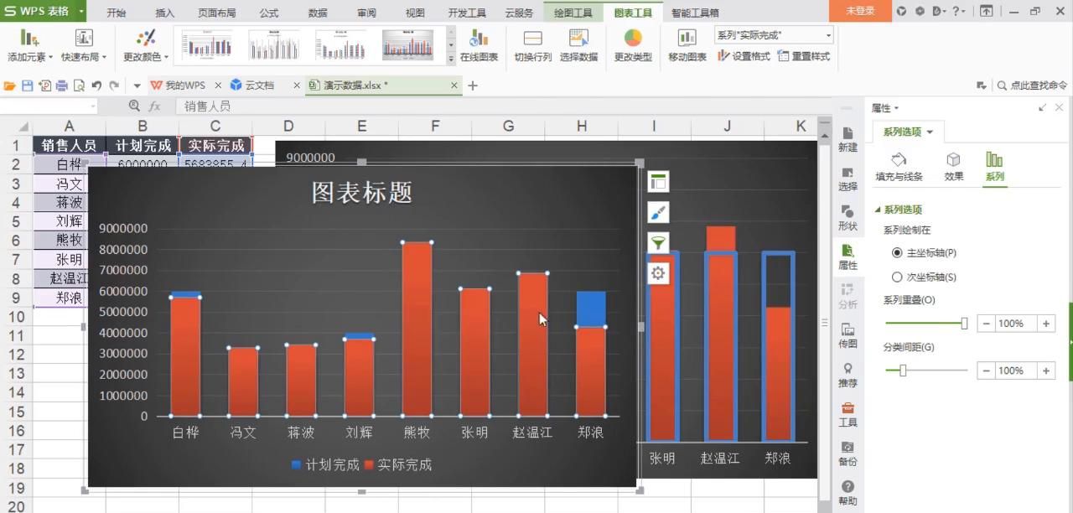Image resolution: width=1073 pixels, height=513 pixels.
Task: Select the 主坐标轴 radio button
Action: tap(897, 252)
